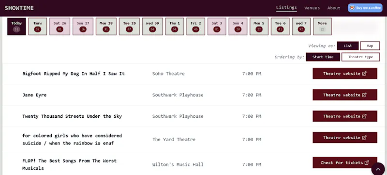Click Southwark Playhouse venue in Jane Eyre row
Viewport: 387px width, 175px height.
coord(178,95)
